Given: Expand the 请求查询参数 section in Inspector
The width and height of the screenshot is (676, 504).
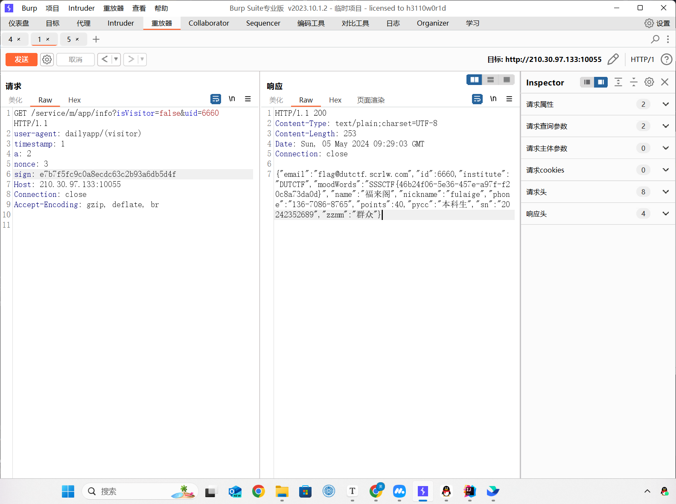Looking at the screenshot, I should 665,126.
